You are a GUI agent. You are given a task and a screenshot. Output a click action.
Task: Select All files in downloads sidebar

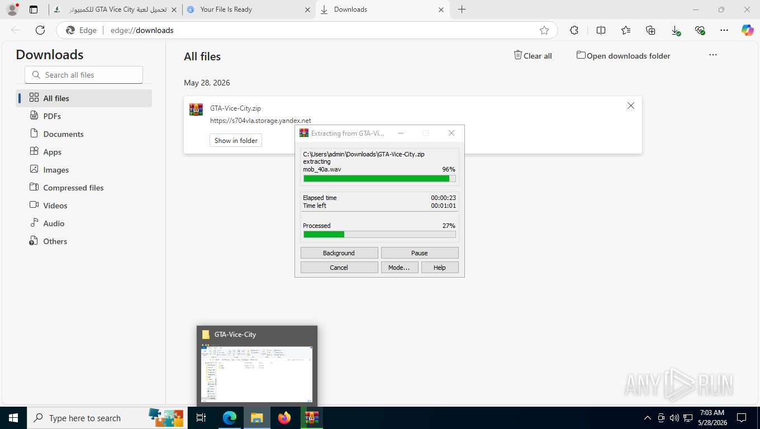84,98
